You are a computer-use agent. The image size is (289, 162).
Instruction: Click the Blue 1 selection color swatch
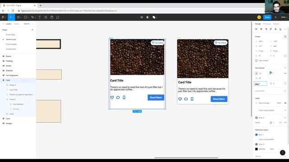pyautogui.click(x=256, y=135)
